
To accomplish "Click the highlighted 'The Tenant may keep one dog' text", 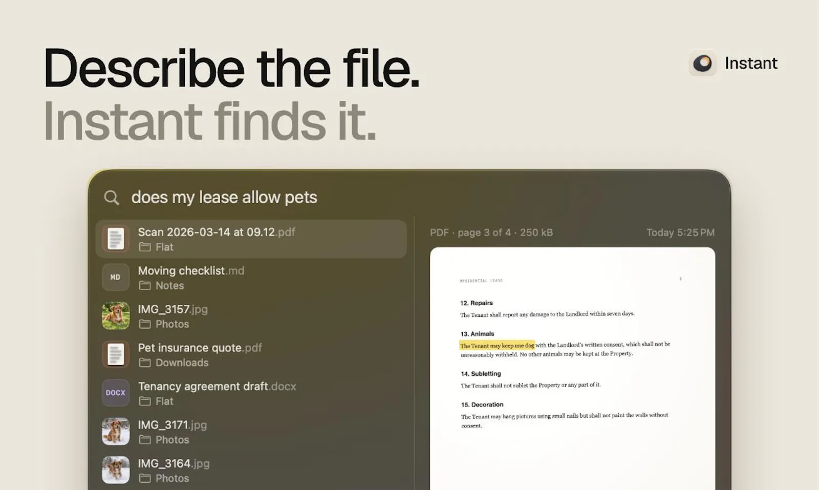I will click(497, 346).
